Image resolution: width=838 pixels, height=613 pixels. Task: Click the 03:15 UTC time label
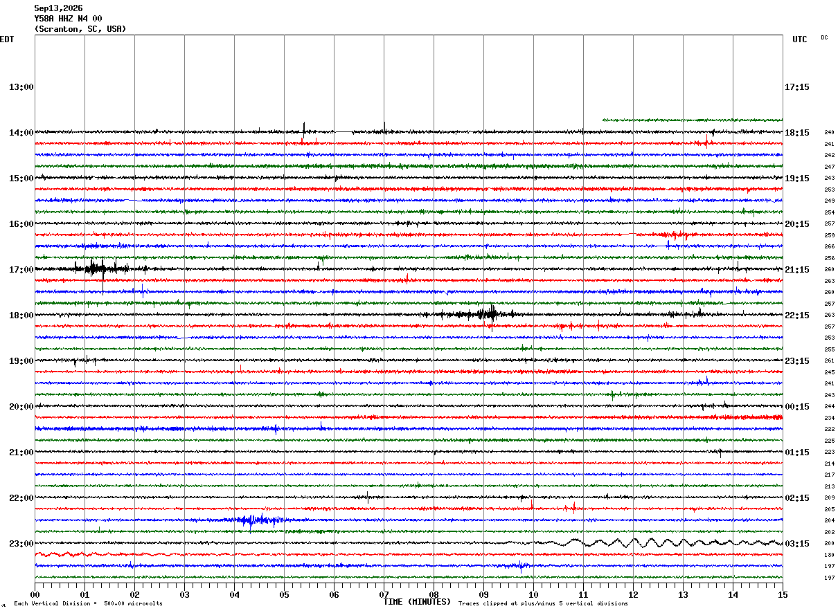[797, 544]
